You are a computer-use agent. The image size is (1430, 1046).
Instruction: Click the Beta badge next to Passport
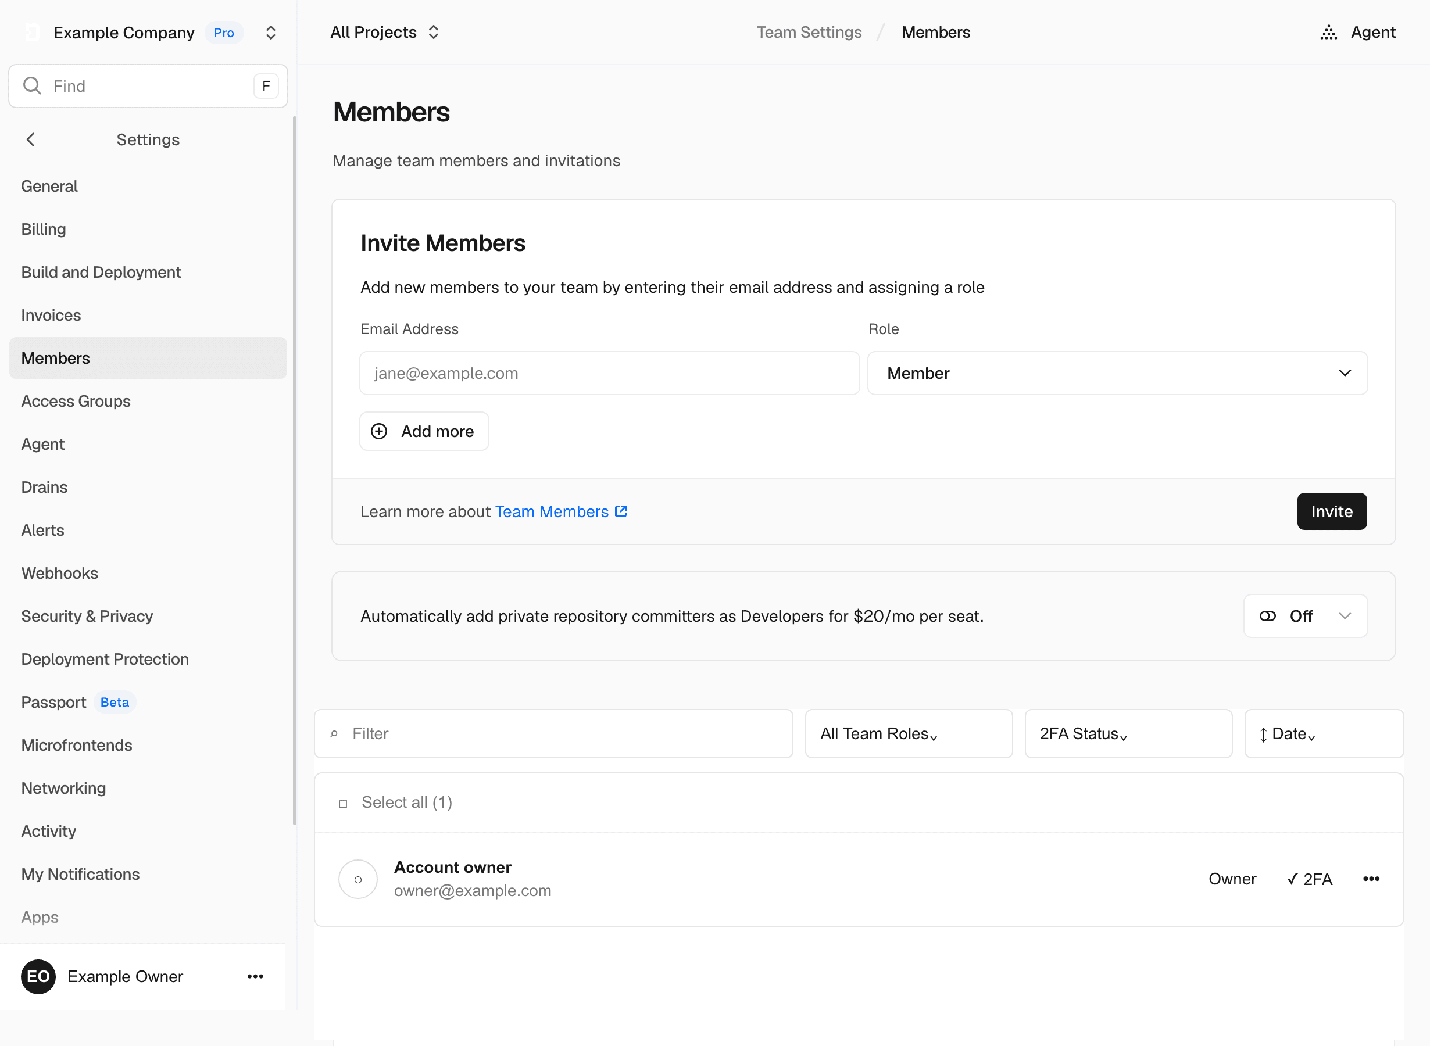click(x=115, y=702)
